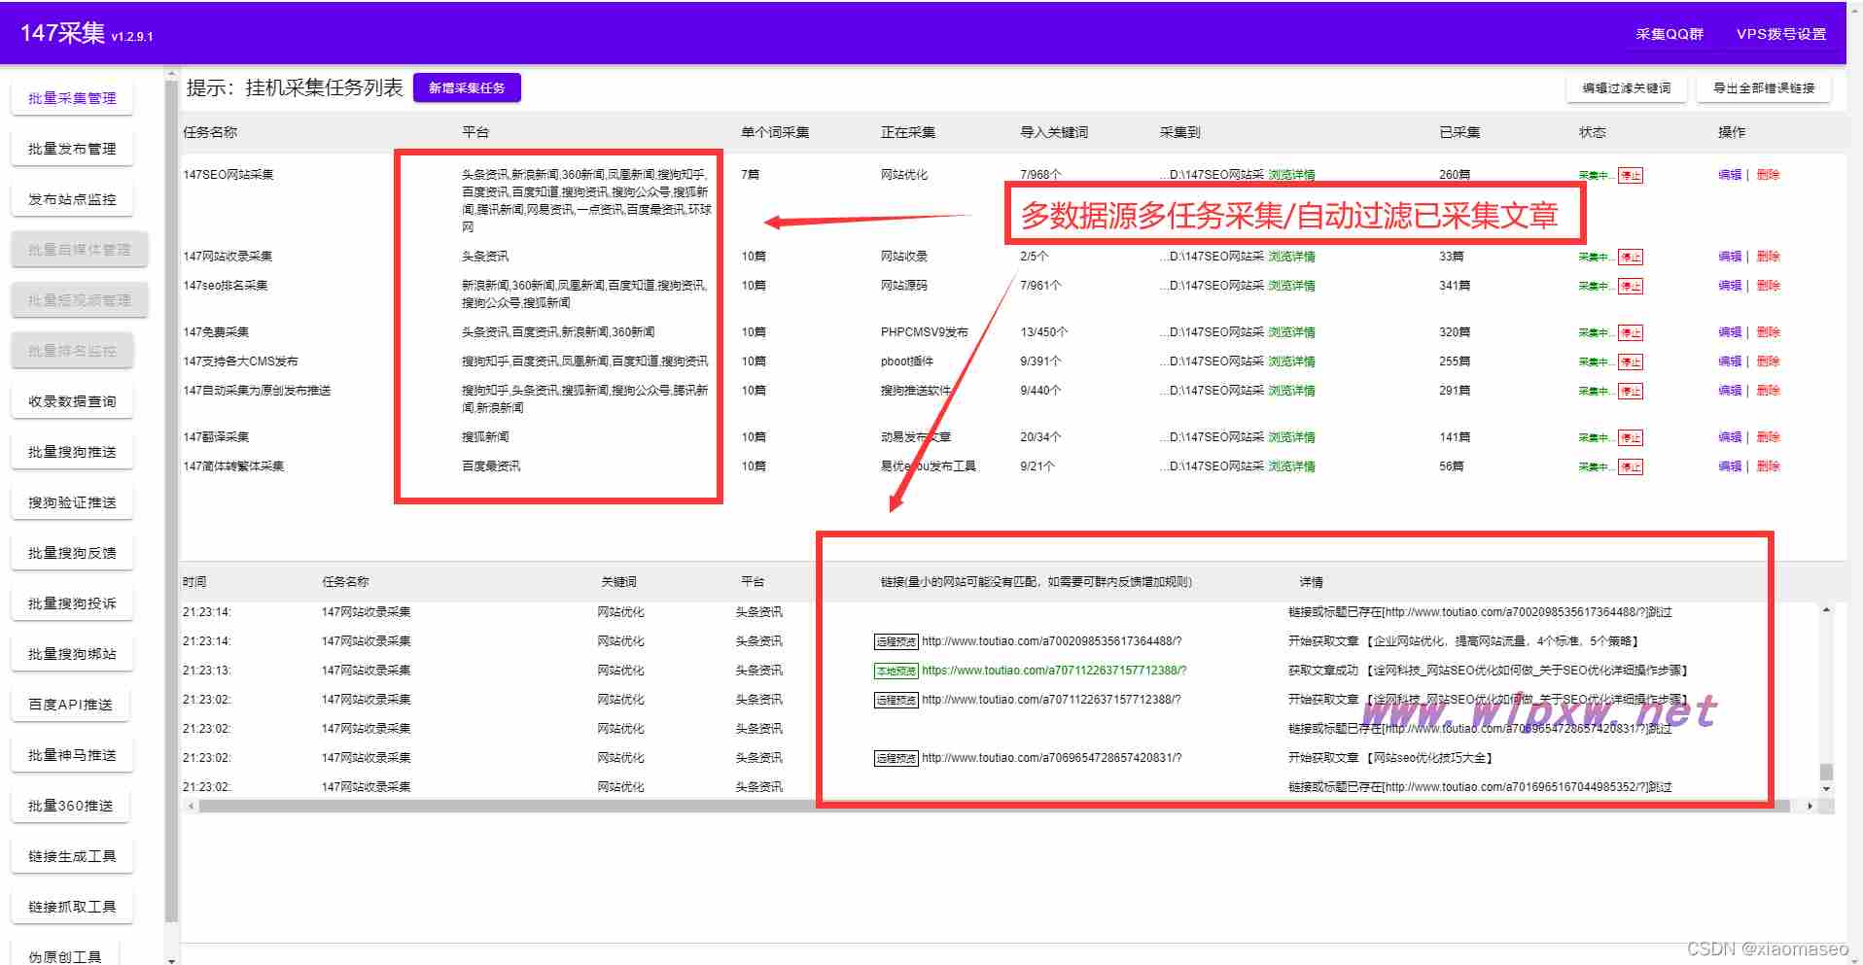Click the 导入关键词 value 20/34个

tap(1040, 437)
